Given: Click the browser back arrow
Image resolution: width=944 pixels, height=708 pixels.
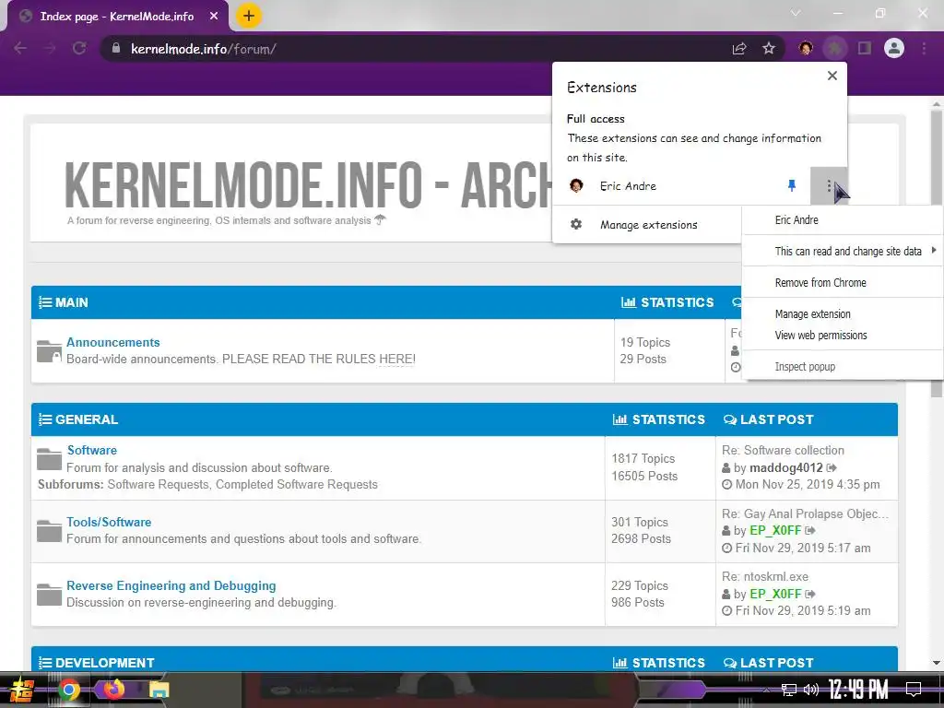Looking at the screenshot, I should (20, 49).
